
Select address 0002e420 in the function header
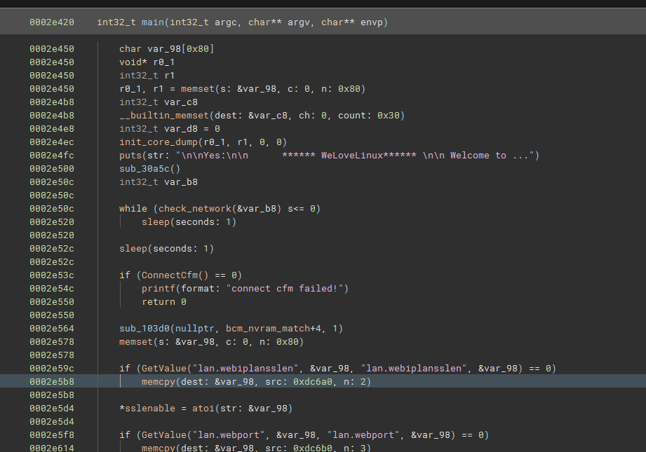point(52,22)
